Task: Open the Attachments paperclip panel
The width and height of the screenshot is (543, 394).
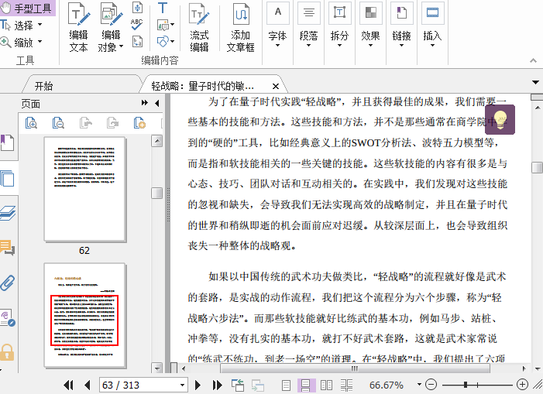Action: (8, 283)
